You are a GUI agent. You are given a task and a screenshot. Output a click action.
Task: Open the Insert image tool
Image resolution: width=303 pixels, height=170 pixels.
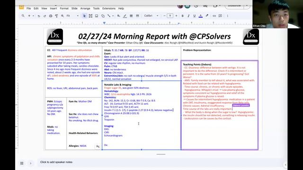click(x=97, y=16)
